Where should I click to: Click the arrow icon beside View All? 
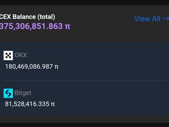(166, 19)
